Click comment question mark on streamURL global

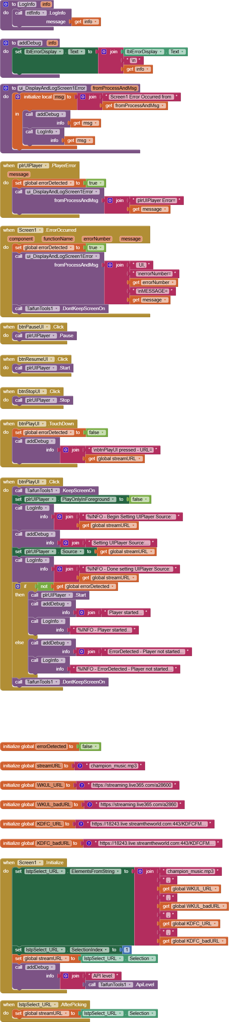click(x=80, y=766)
